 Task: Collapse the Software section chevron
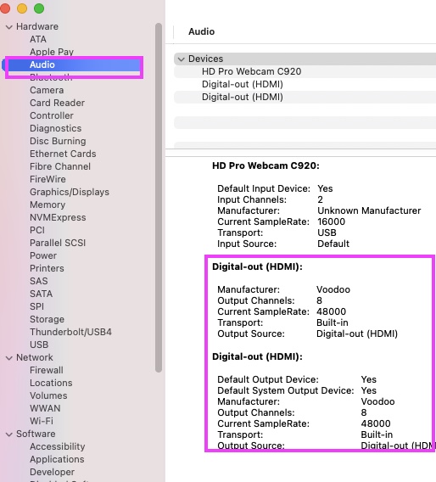[9, 434]
